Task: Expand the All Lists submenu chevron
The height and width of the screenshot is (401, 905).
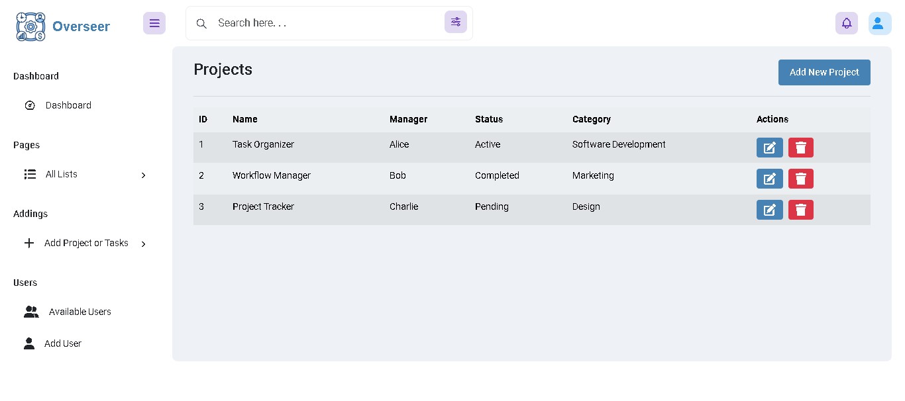Action: 144,175
